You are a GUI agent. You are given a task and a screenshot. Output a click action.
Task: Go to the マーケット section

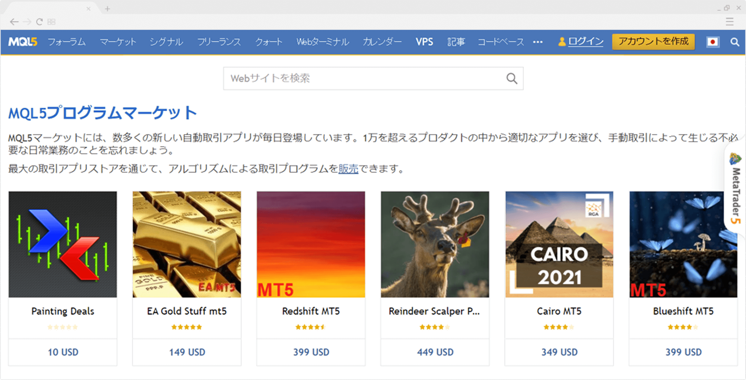118,42
